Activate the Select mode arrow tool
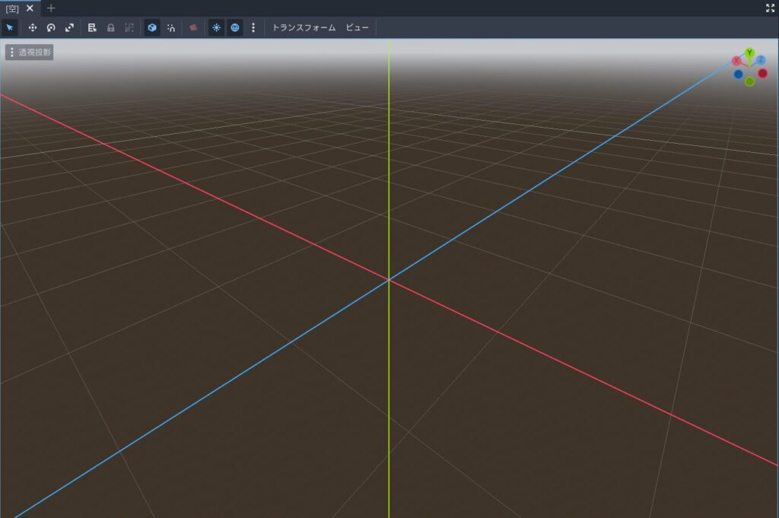The height and width of the screenshot is (518, 779). point(9,28)
